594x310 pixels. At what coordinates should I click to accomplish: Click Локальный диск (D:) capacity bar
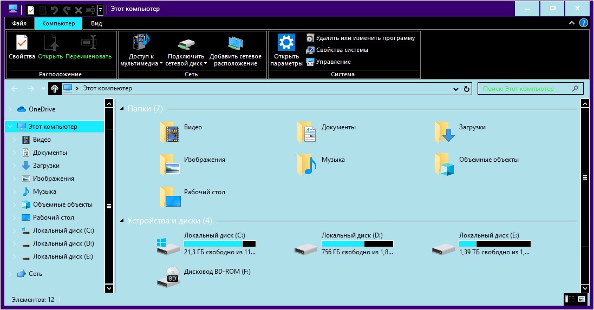point(357,243)
